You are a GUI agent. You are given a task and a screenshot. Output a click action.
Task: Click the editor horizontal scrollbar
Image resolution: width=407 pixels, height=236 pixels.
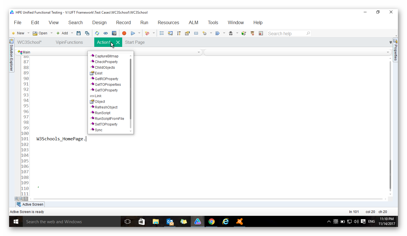[x=208, y=199]
